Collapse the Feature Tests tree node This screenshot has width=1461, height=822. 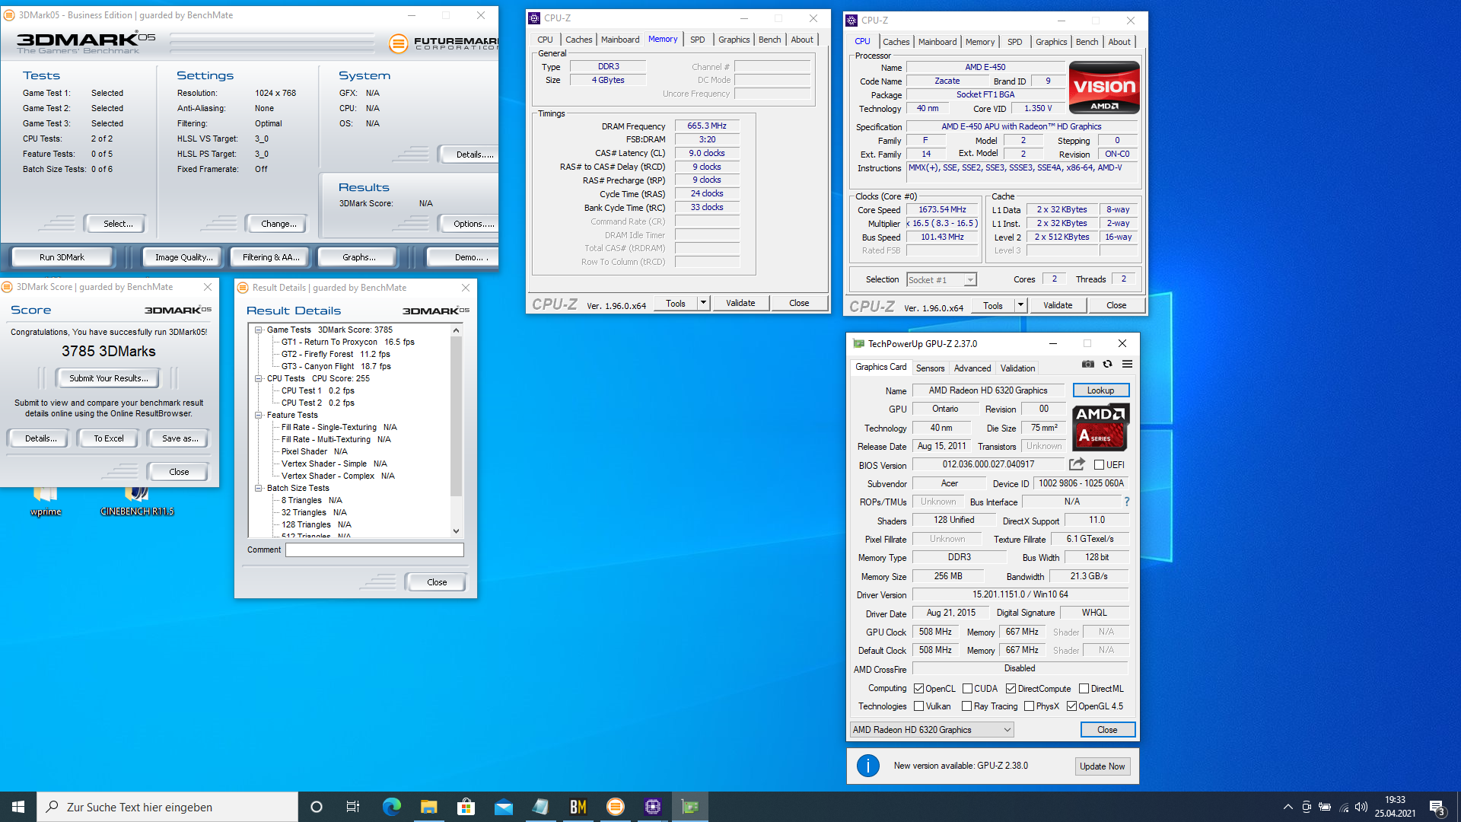pyautogui.click(x=259, y=415)
